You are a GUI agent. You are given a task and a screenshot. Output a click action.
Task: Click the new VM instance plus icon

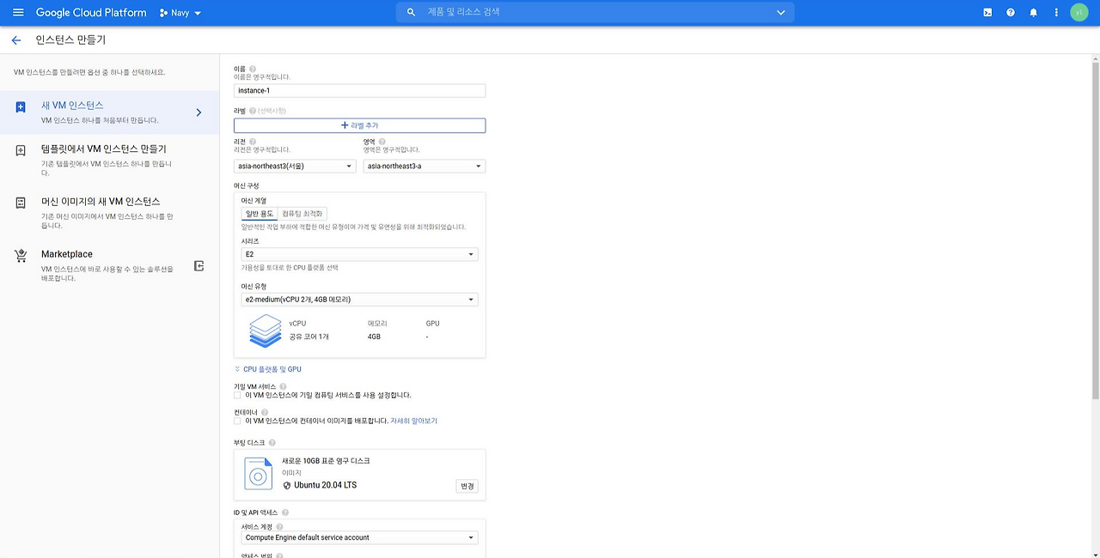coord(21,107)
